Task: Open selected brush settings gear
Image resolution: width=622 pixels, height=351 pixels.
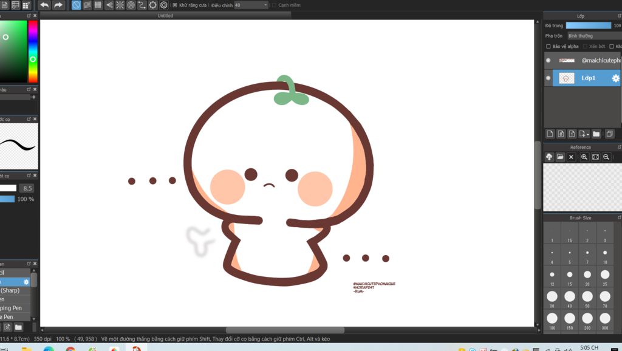Action: [26, 282]
